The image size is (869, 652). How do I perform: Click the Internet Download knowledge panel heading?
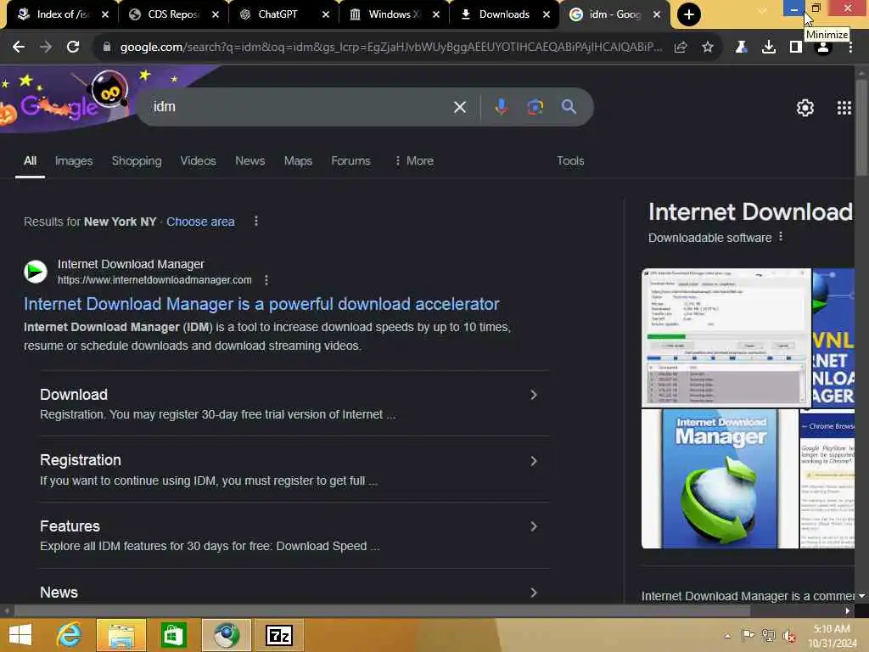[x=751, y=211]
